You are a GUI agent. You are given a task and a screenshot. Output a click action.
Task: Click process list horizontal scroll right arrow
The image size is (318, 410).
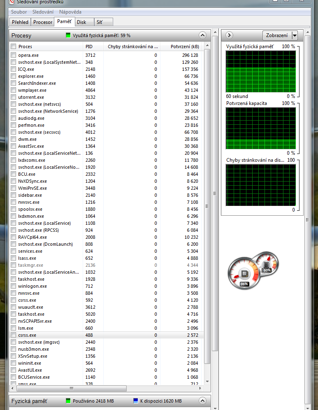[200, 388]
